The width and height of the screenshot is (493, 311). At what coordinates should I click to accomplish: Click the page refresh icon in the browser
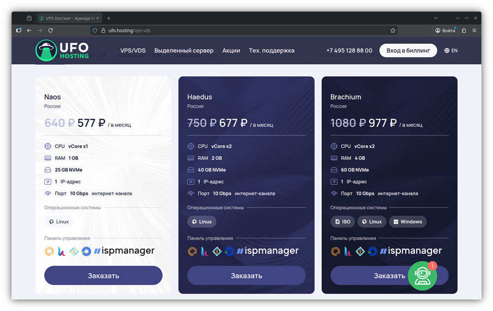coord(51,30)
